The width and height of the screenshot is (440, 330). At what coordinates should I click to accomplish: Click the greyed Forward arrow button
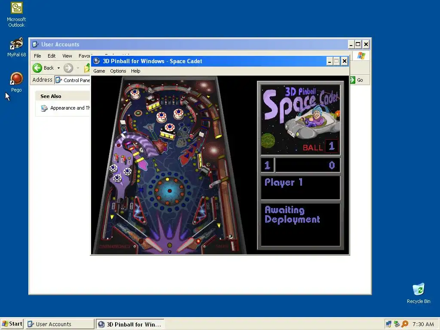(68, 68)
